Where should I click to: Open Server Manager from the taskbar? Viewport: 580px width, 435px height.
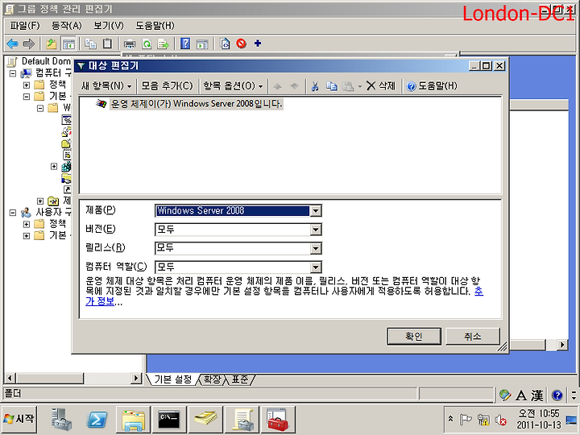(x=60, y=420)
